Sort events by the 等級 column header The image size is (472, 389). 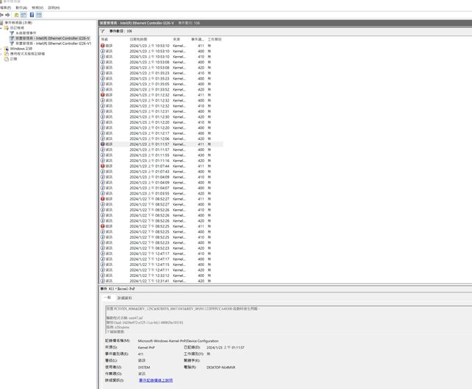tap(105, 39)
